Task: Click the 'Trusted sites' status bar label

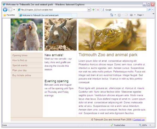Action: pos(120,125)
